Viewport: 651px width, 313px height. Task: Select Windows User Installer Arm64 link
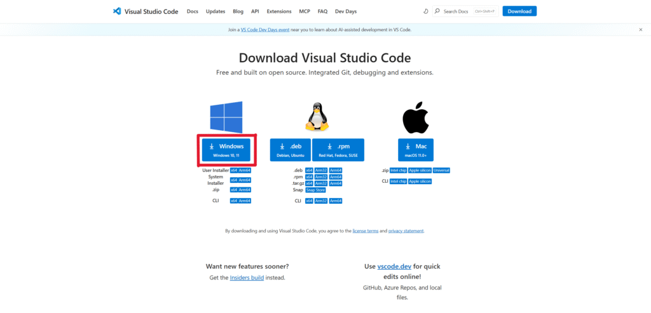tap(245, 170)
